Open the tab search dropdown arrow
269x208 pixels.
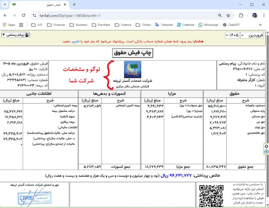[5, 5]
